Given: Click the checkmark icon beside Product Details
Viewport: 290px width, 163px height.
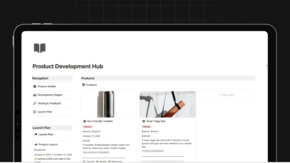Looking at the screenshot, I should click(x=35, y=86).
